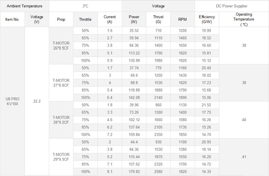269x176 pixels.
Task: Click the Current (A) column header
Action: pos(110,19)
